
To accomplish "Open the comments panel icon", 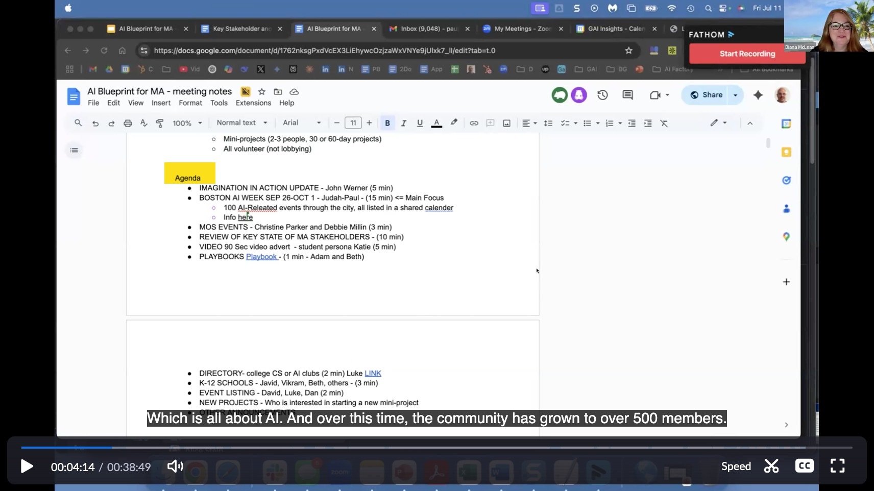I will [x=627, y=95].
